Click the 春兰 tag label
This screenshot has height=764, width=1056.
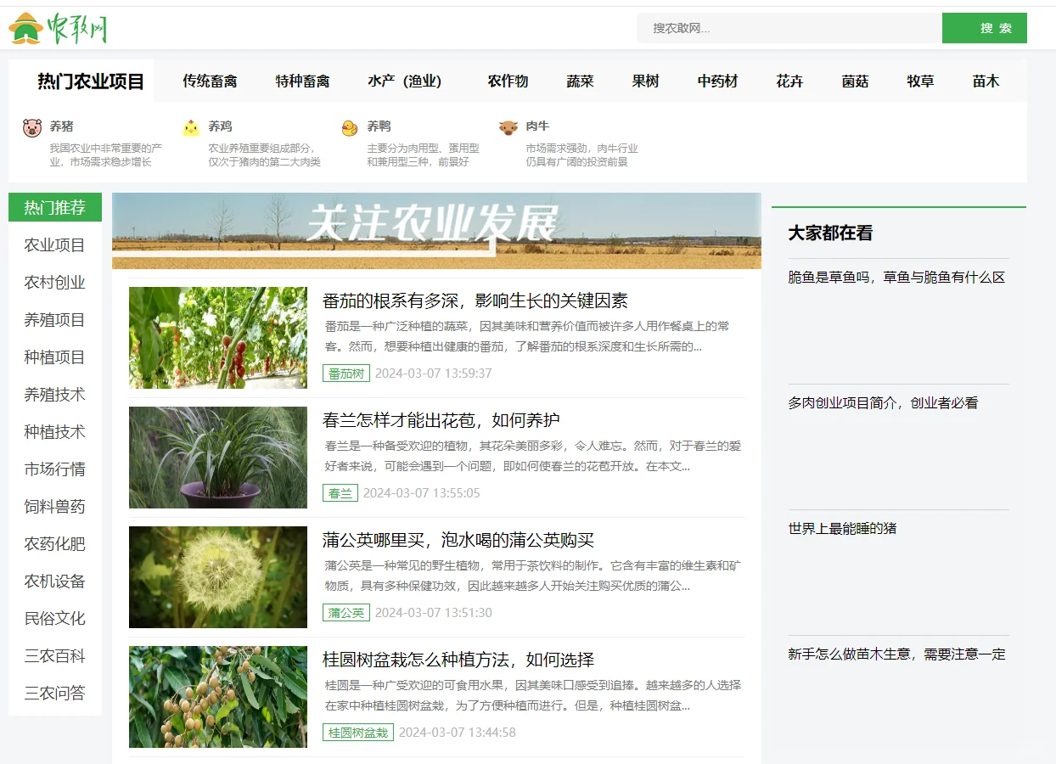tap(340, 492)
